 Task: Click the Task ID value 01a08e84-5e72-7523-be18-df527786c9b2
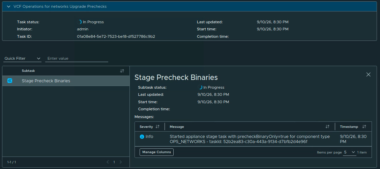point(116,37)
